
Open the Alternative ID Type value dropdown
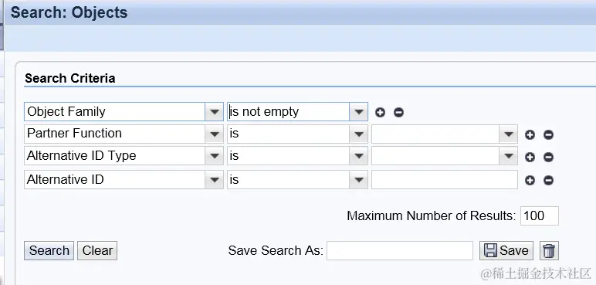509,156
